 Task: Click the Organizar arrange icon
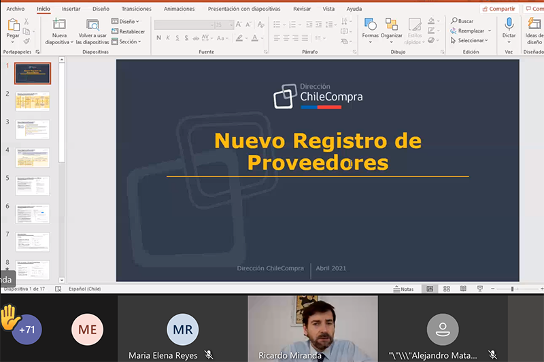click(392, 24)
